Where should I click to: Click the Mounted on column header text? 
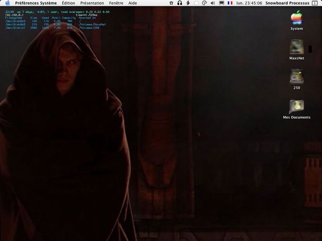pos(87,18)
